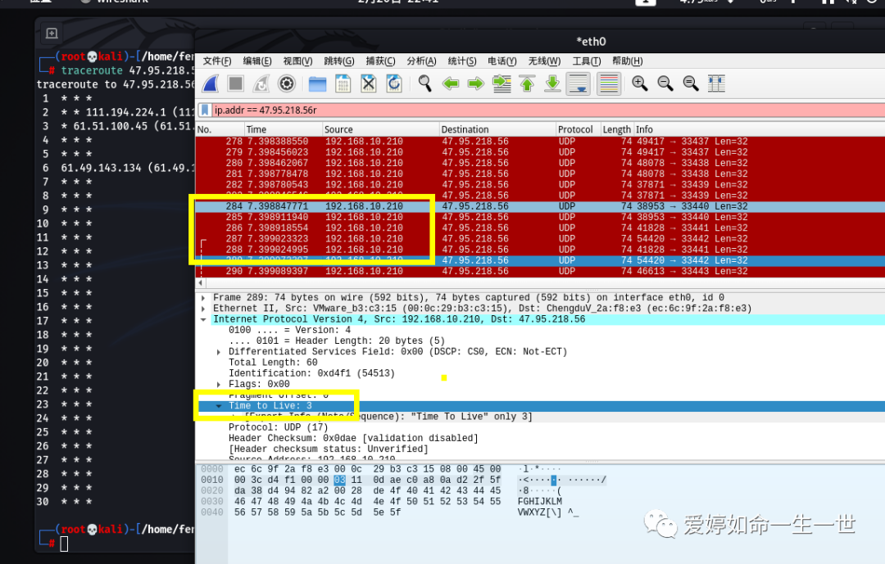Jump to the first packet

(527, 84)
